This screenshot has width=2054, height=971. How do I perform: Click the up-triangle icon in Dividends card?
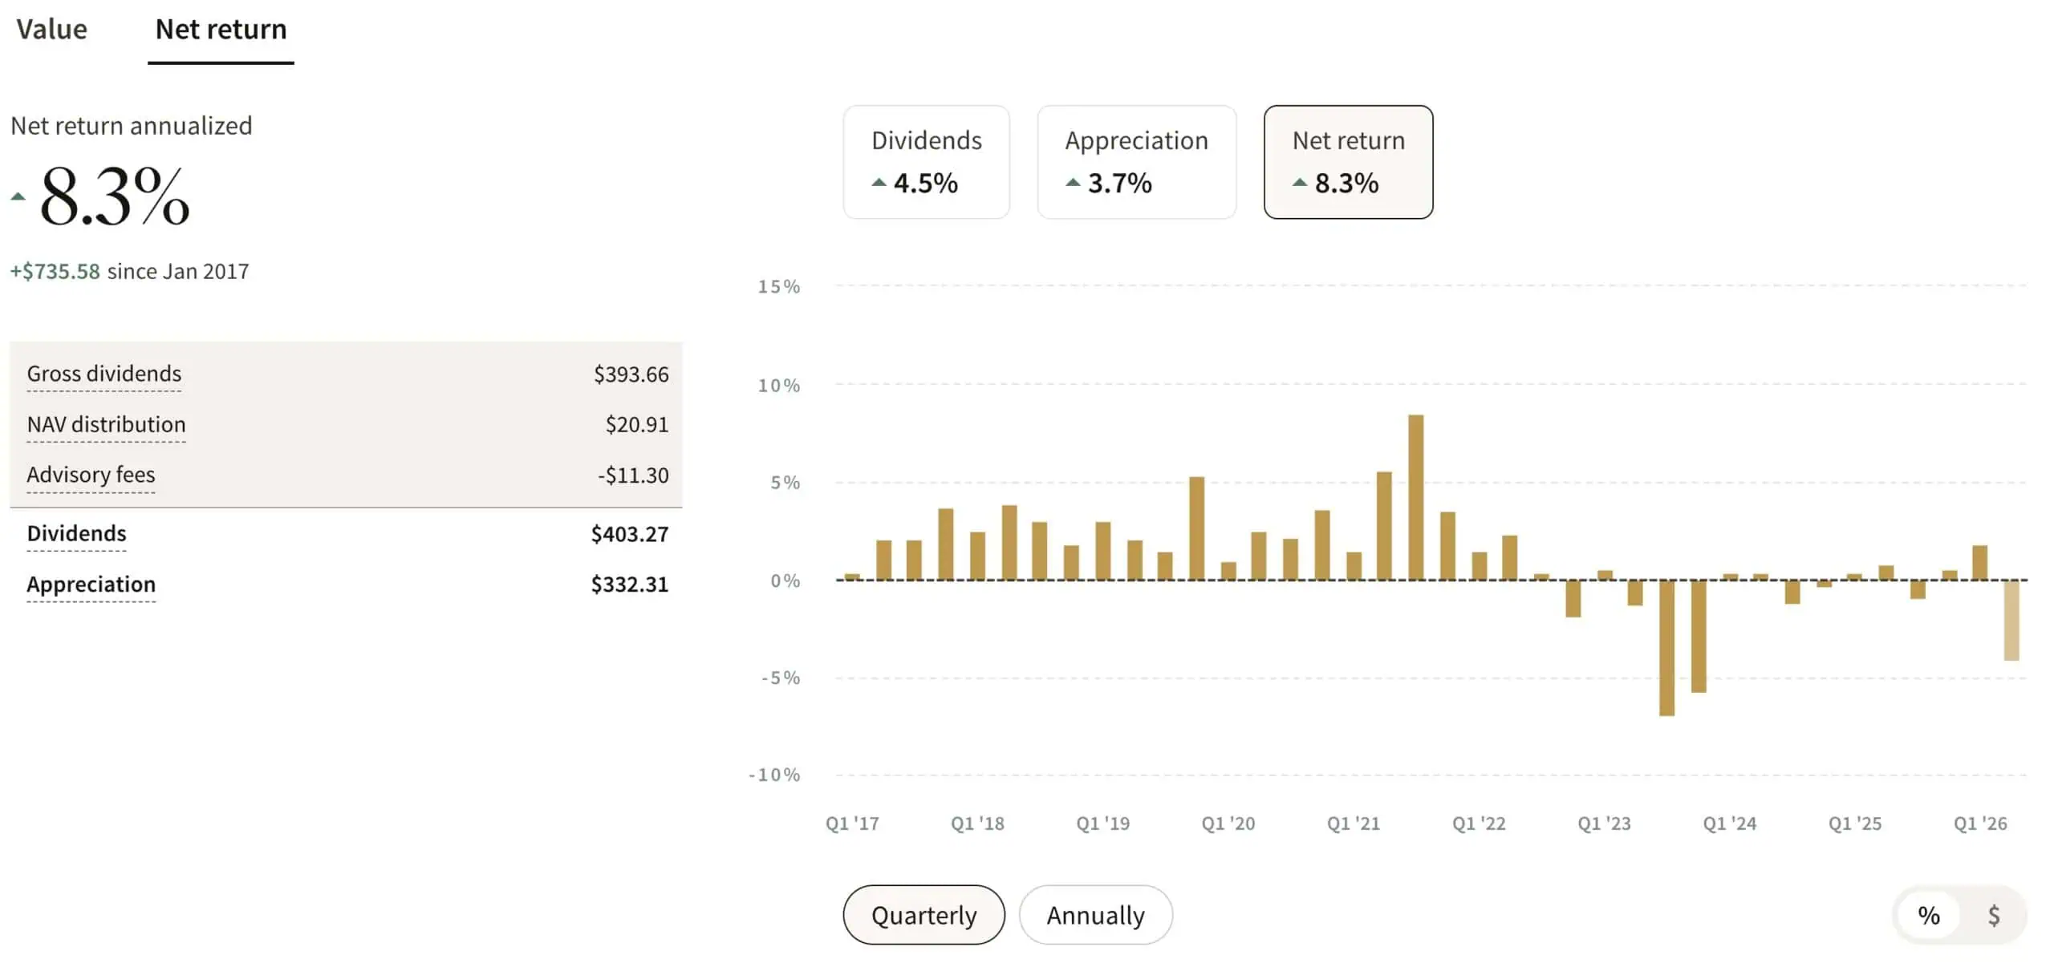[879, 183]
